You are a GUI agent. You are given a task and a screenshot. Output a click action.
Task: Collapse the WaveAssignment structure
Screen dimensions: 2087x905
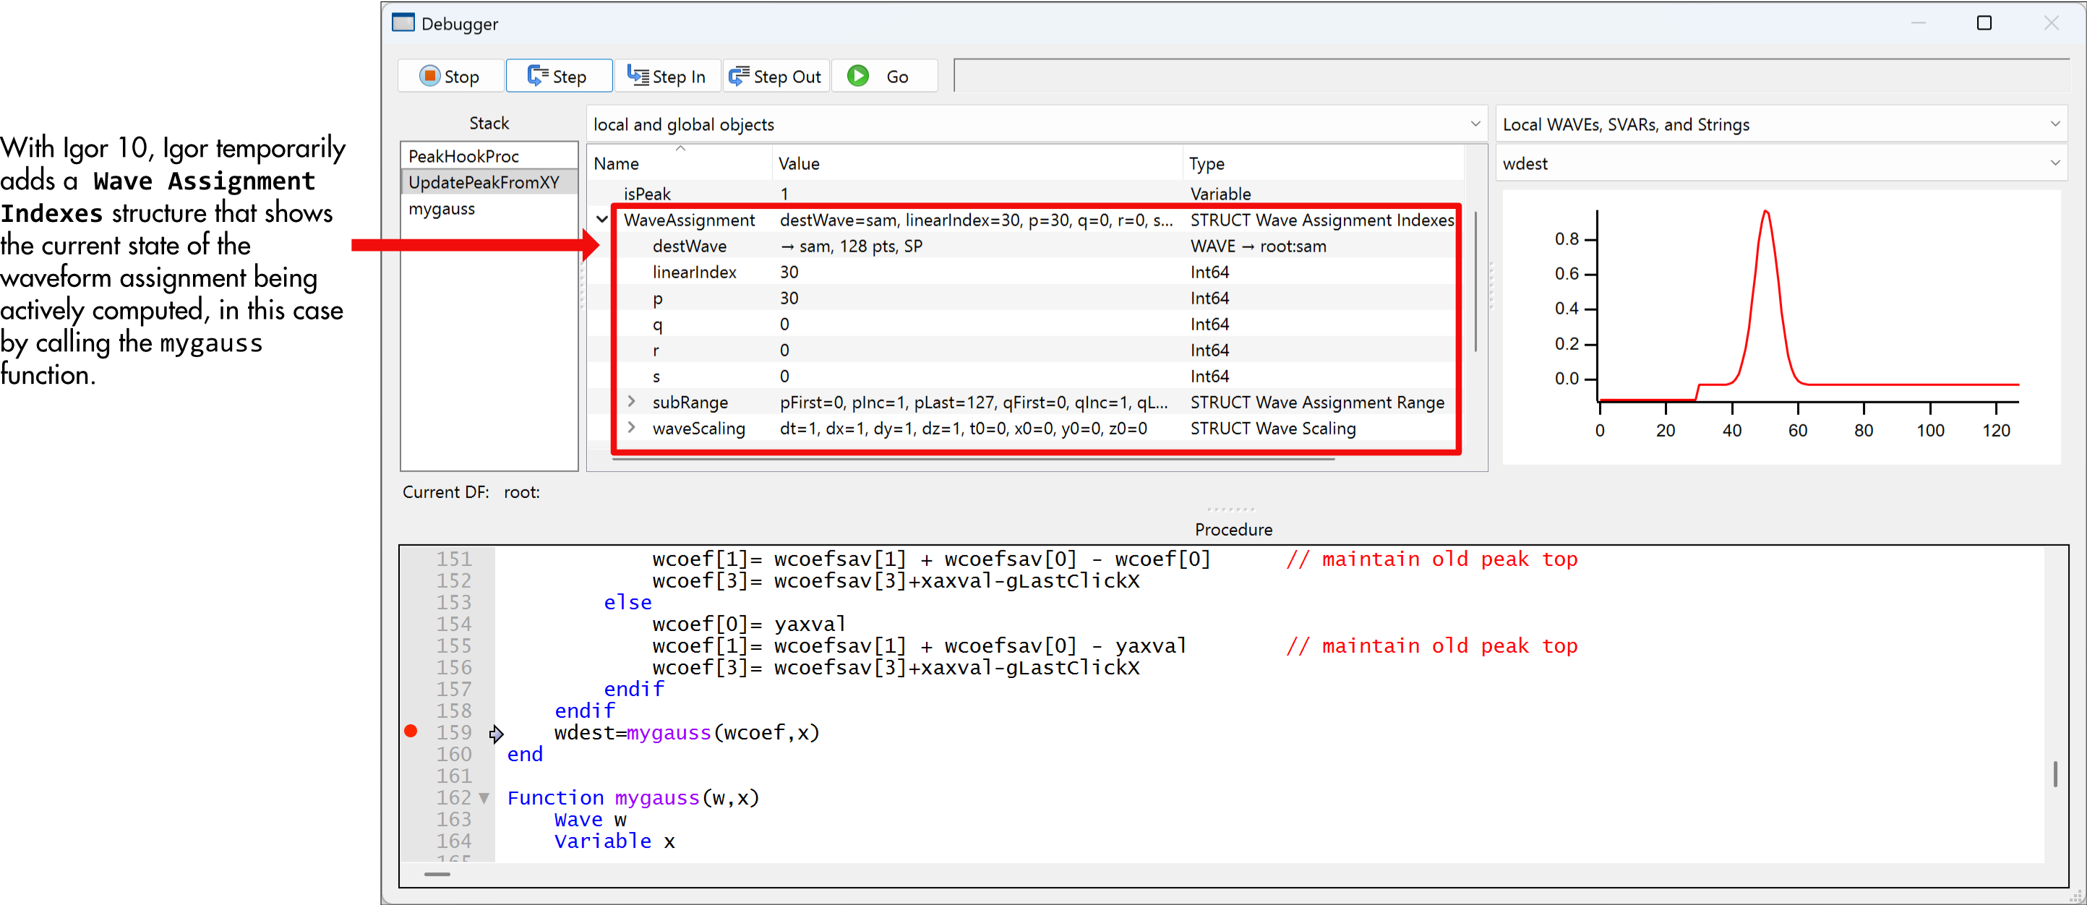click(x=602, y=219)
